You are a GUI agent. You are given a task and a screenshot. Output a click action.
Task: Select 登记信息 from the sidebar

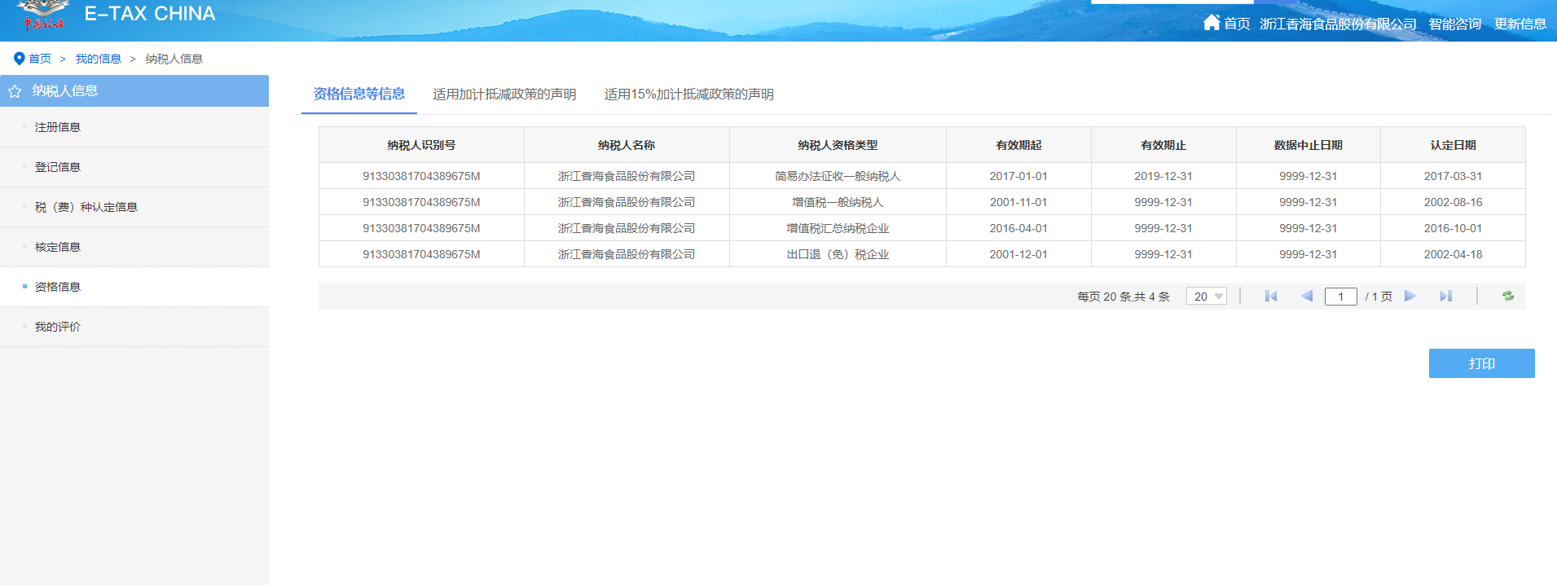58,167
